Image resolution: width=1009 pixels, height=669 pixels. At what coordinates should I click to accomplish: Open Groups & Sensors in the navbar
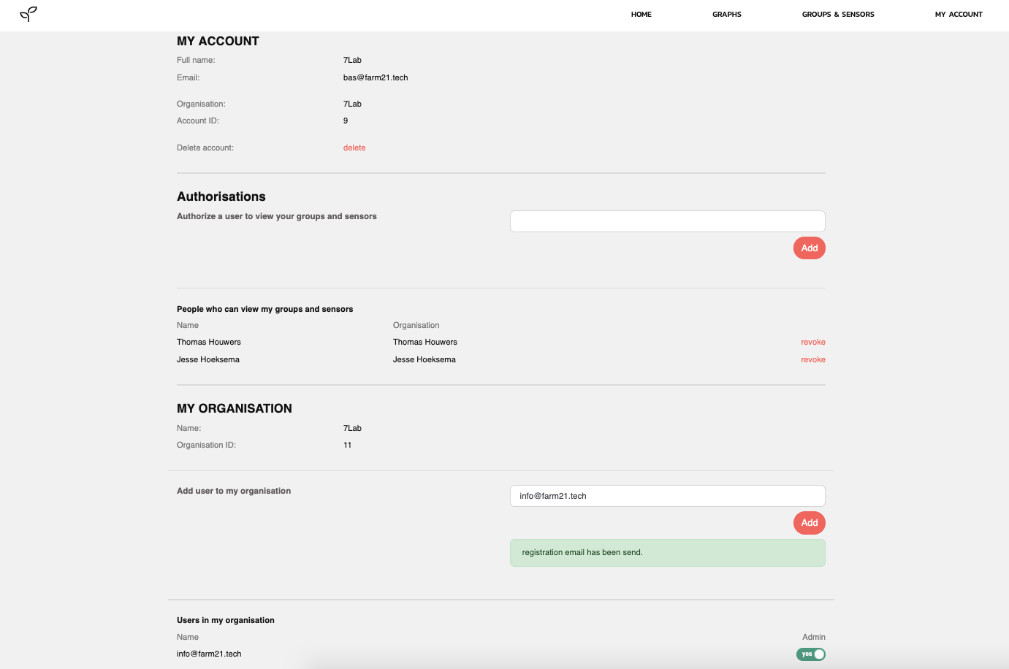837,15
